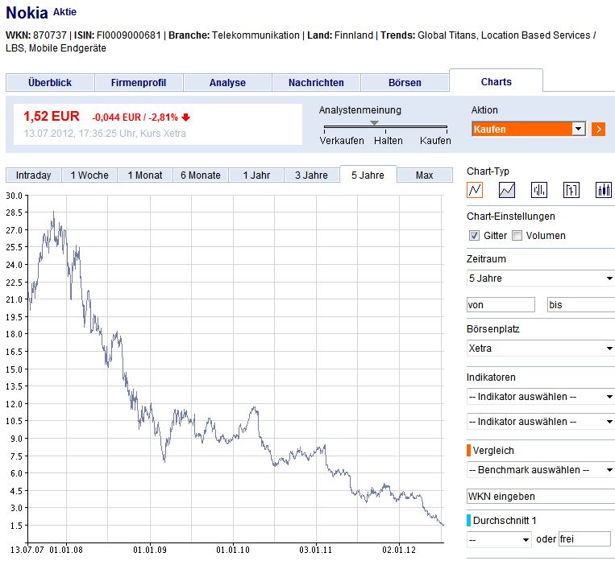This screenshot has height=561, width=615.
Task: Toggle the Gitter checkbox
Action: tap(474, 236)
